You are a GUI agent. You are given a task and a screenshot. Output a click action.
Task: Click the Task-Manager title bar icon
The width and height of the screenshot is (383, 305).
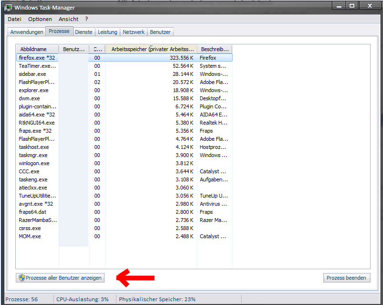8,8
